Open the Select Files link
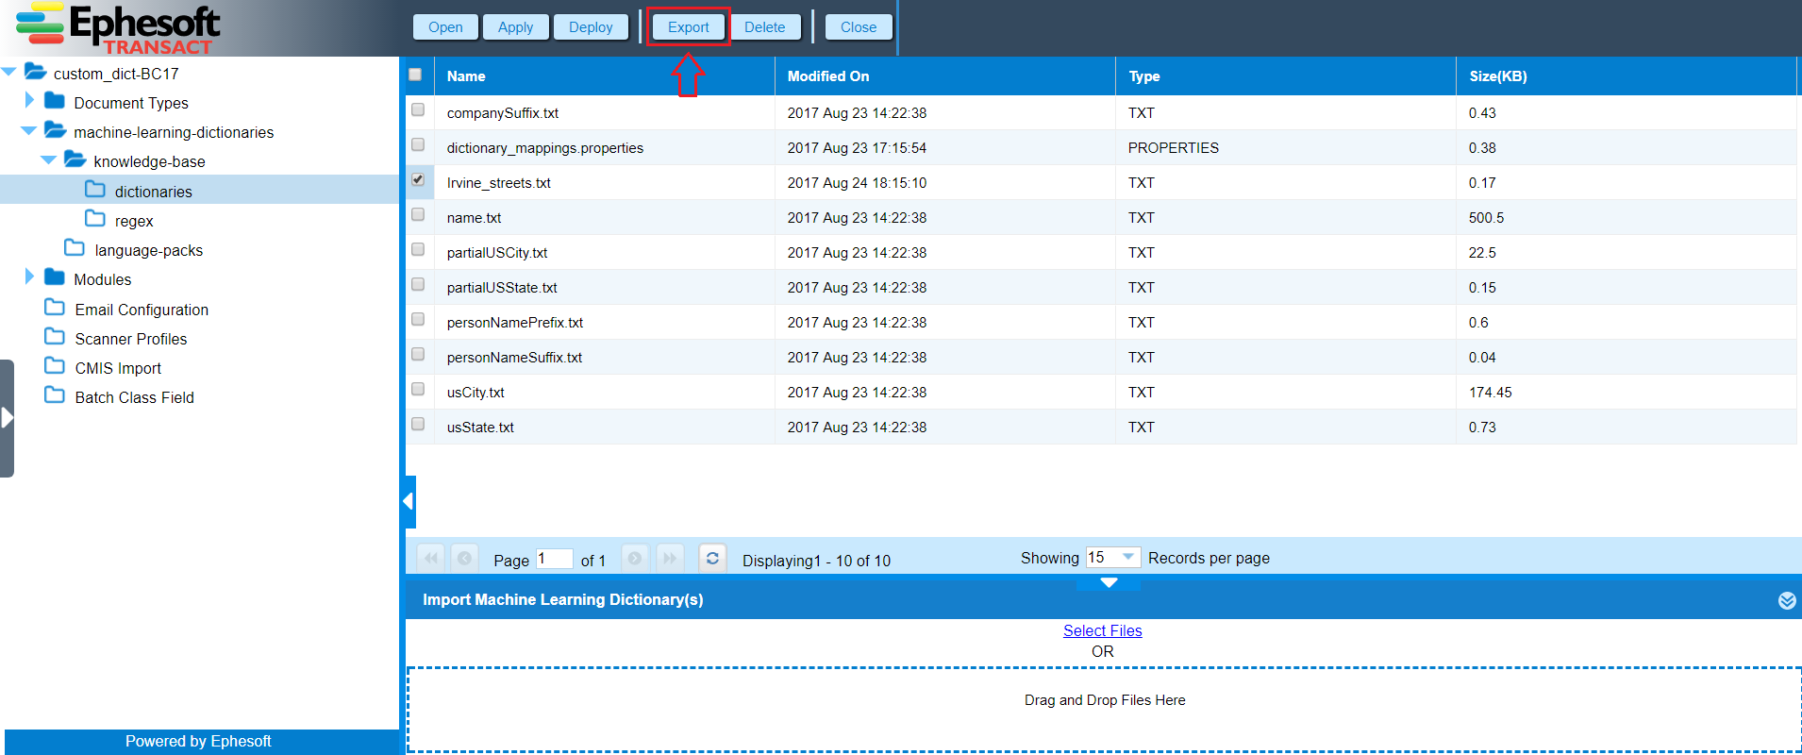Screen dimensions: 1802x755 click(x=1102, y=630)
